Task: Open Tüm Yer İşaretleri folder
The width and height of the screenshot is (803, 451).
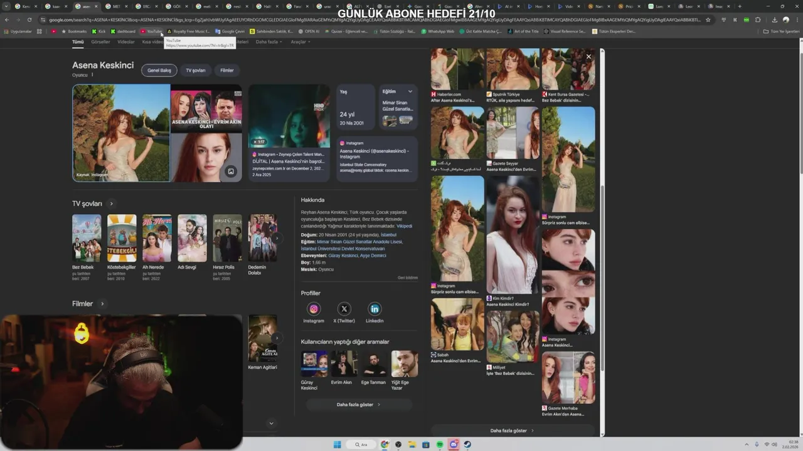Action: pyautogui.click(x=781, y=31)
